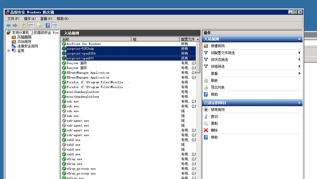Image resolution: width=317 pixels, height=179 pixels.
Task: Click the Up one level folder icon
Action: (x=24, y=26)
